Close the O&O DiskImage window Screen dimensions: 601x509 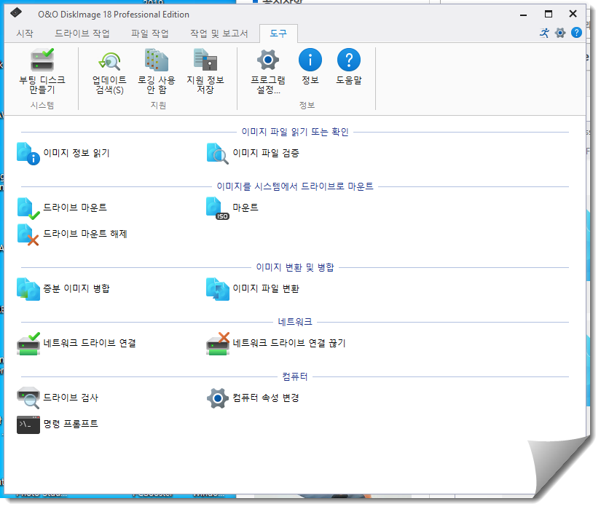click(x=573, y=14)
